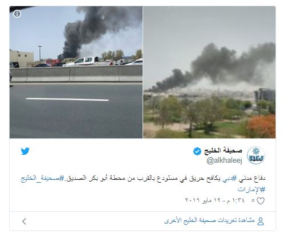
Task: View other tweets by صحيفة الخليج
Action: (209, 221)
